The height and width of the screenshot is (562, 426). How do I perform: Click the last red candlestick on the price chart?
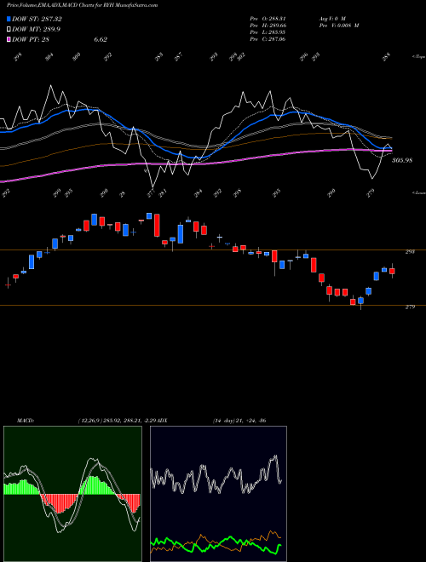tap(392, 271)
